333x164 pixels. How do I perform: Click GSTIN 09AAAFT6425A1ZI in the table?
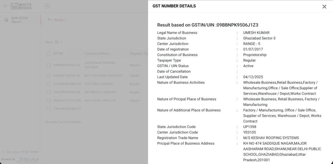tap(67, 76)
